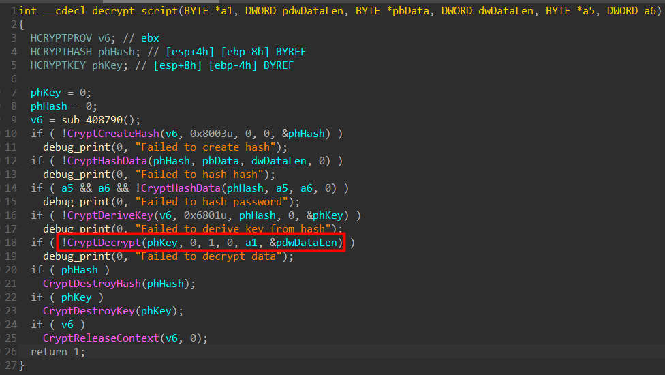Image resolution: width=665 pixels, height=375 pixels.
Task: Click pbData argument on line 12
Action: tap(221, 161)
